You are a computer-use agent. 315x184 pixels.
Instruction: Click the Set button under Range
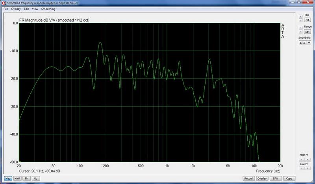(x=307, y=32)
